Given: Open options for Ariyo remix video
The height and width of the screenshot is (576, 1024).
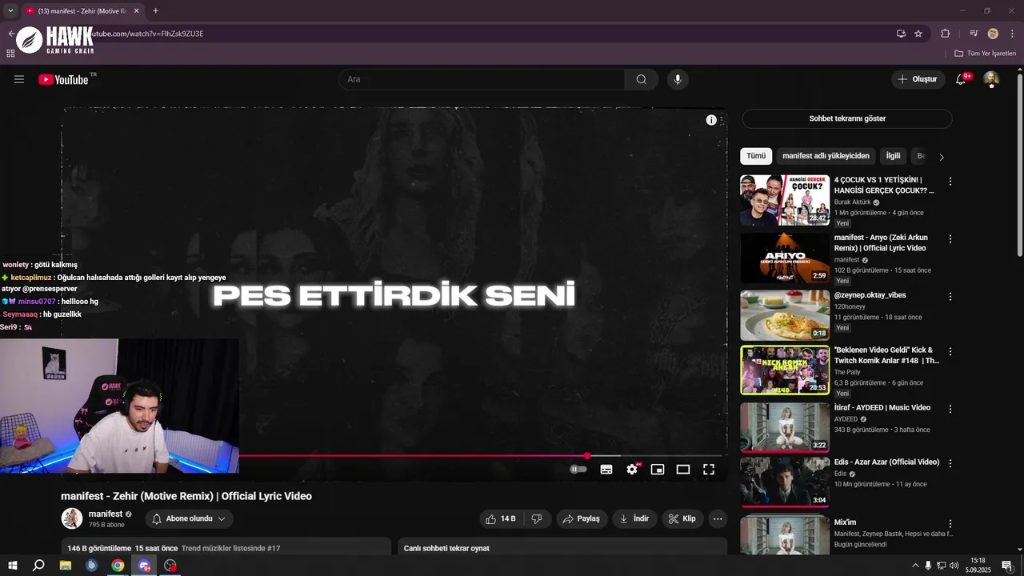Looking at the screenshot, I should (x=950, y=239).
